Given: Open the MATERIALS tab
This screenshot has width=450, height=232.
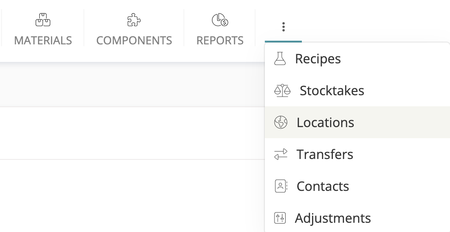Looking at the screenshot, I should (43, 41).
